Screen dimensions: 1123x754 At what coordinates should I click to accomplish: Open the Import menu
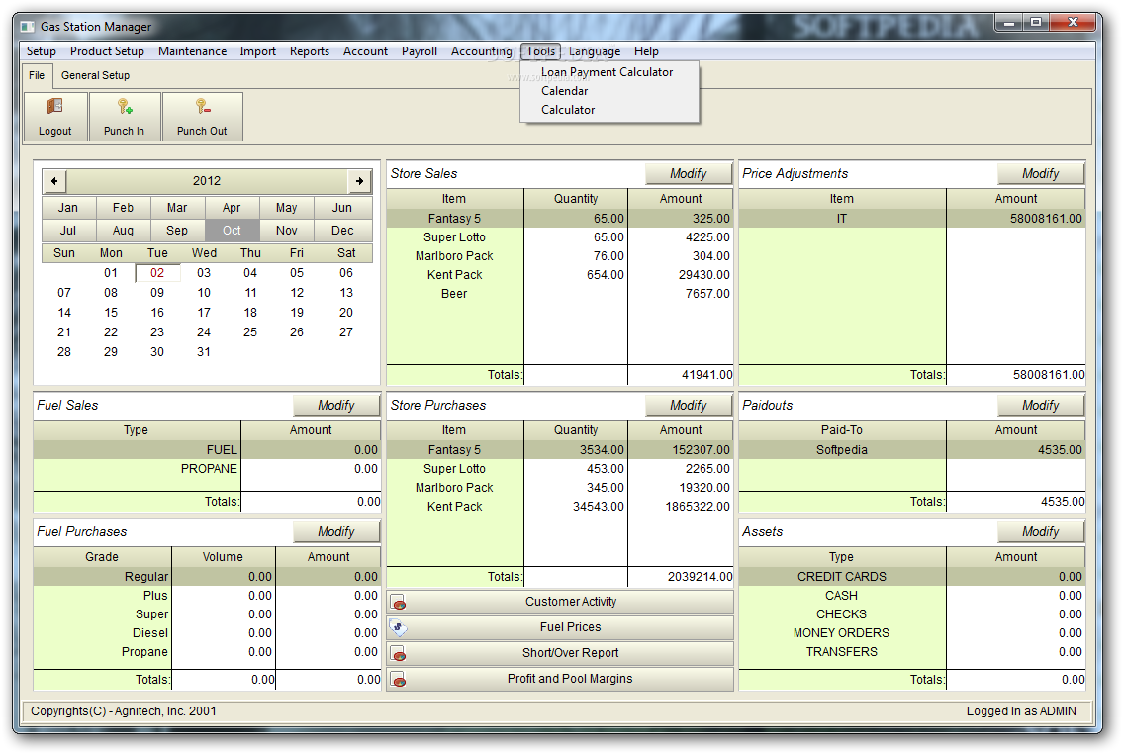[258, 51]
